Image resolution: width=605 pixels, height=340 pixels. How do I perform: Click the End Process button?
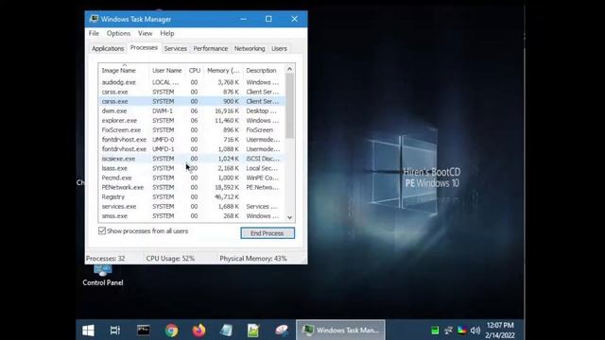pos(268,233)
